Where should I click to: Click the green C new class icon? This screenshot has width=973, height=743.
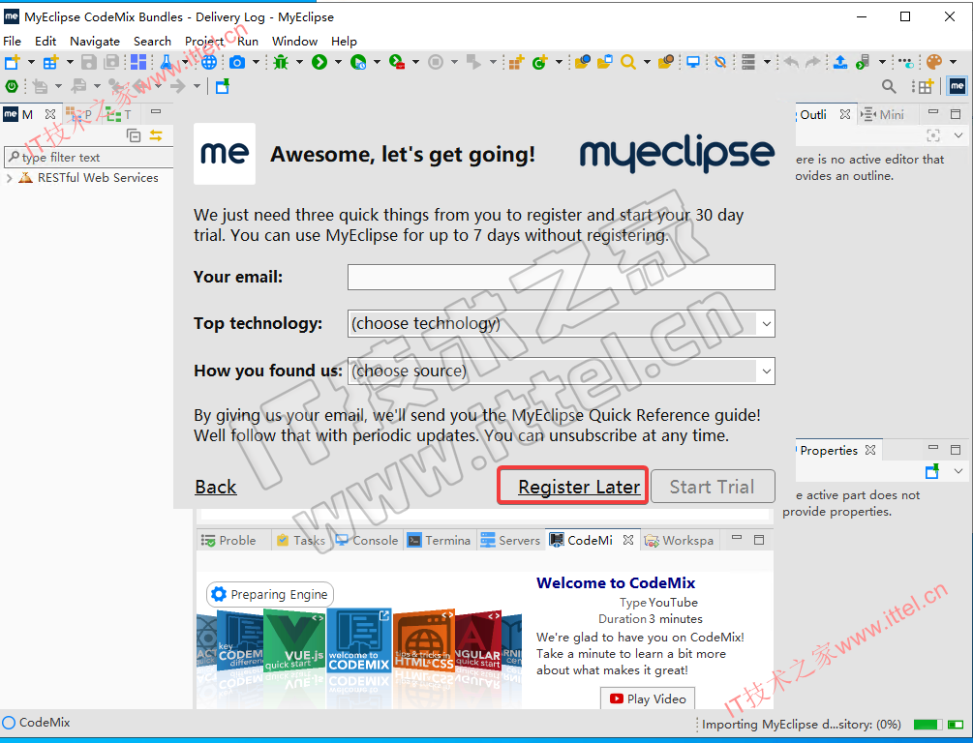539,62
